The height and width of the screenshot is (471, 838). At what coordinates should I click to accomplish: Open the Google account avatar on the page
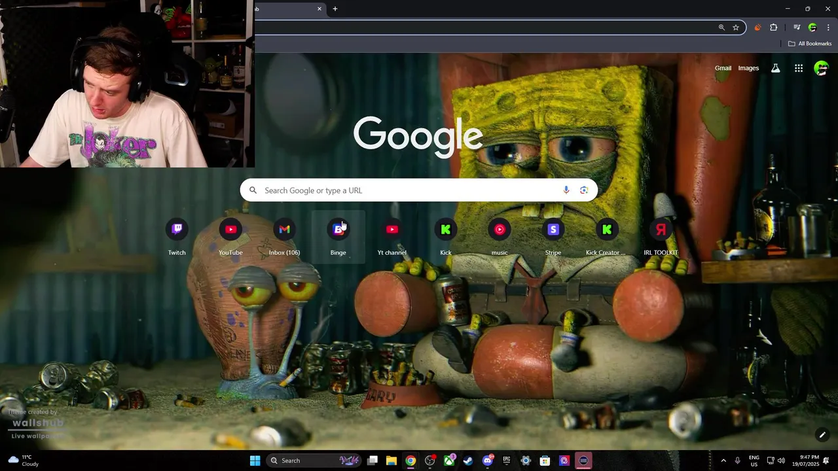(821, 68)
